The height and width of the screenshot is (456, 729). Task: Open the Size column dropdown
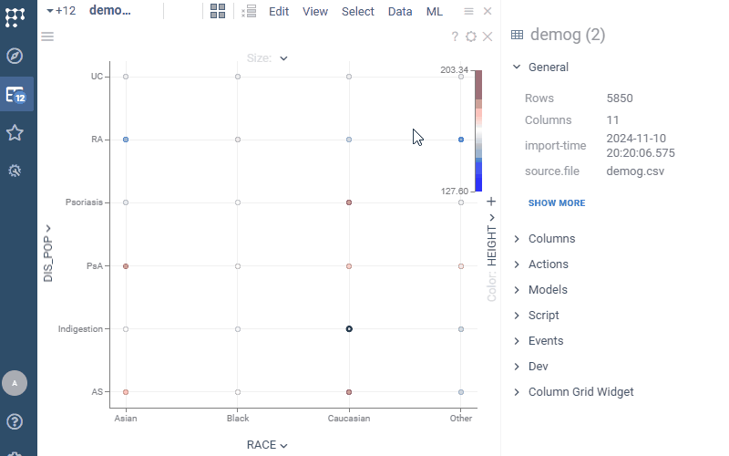[283, 58]
